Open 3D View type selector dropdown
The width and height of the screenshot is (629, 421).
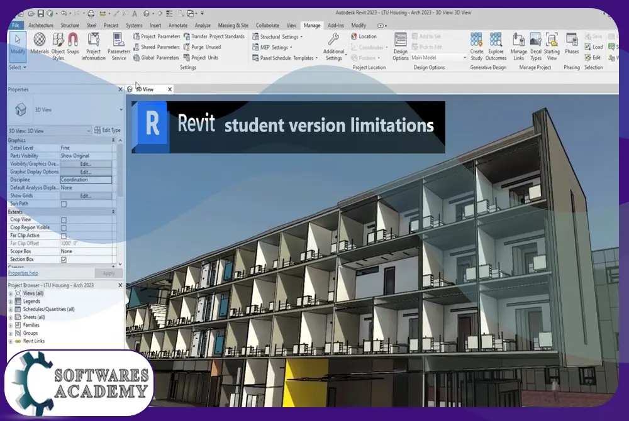(x=121, y=110)
